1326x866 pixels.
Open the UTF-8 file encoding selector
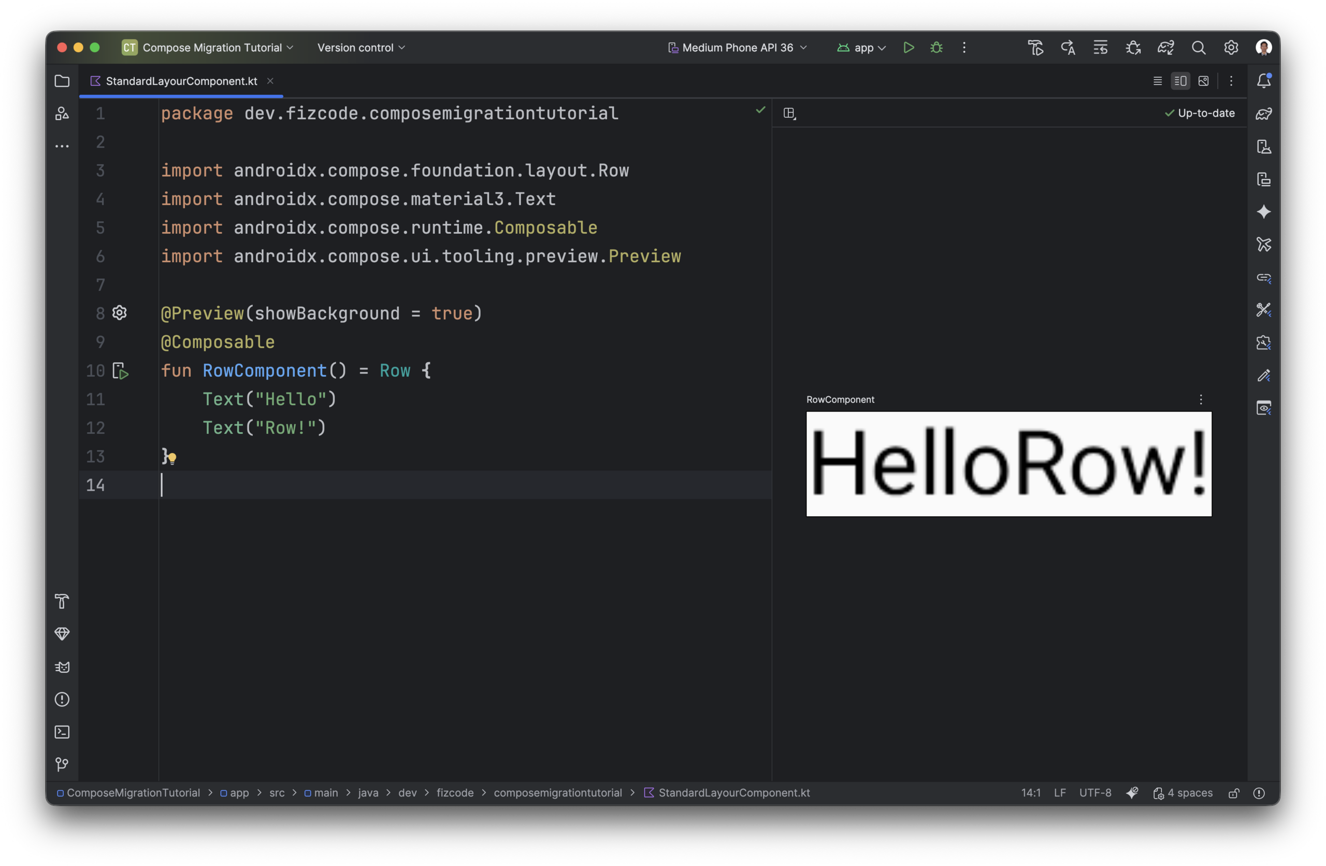click(1095, 793)
